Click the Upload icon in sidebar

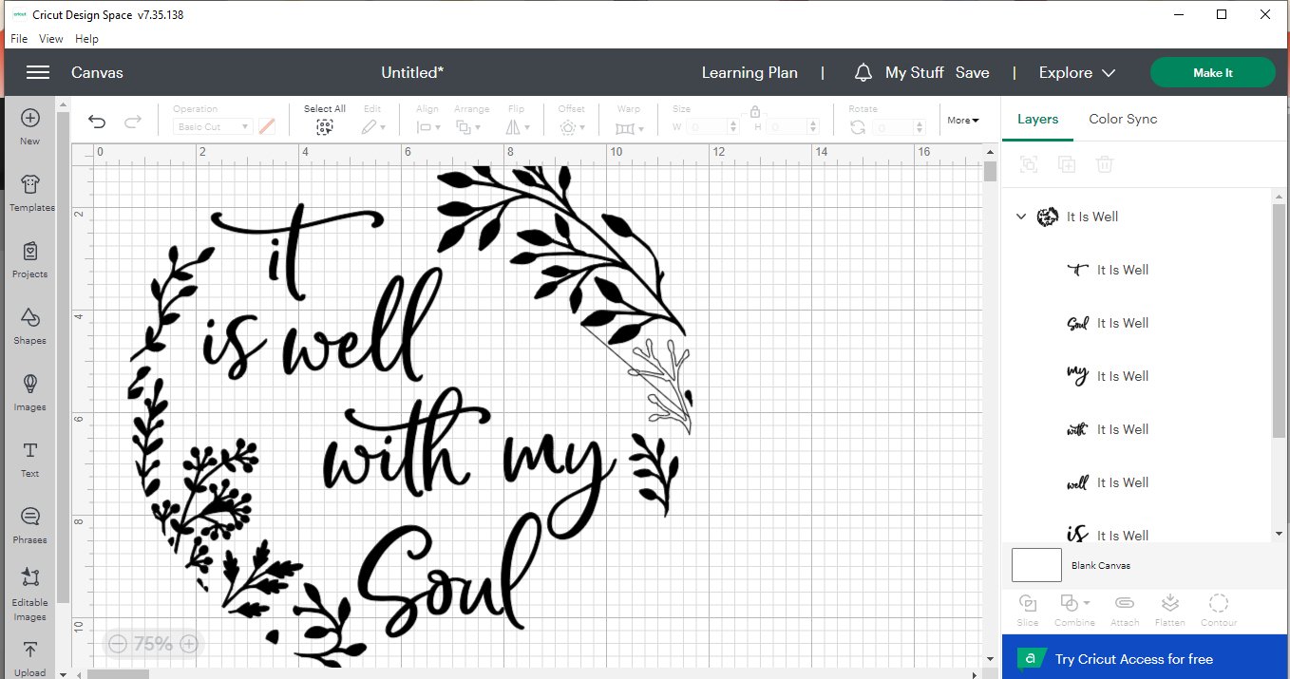[29, 657]
